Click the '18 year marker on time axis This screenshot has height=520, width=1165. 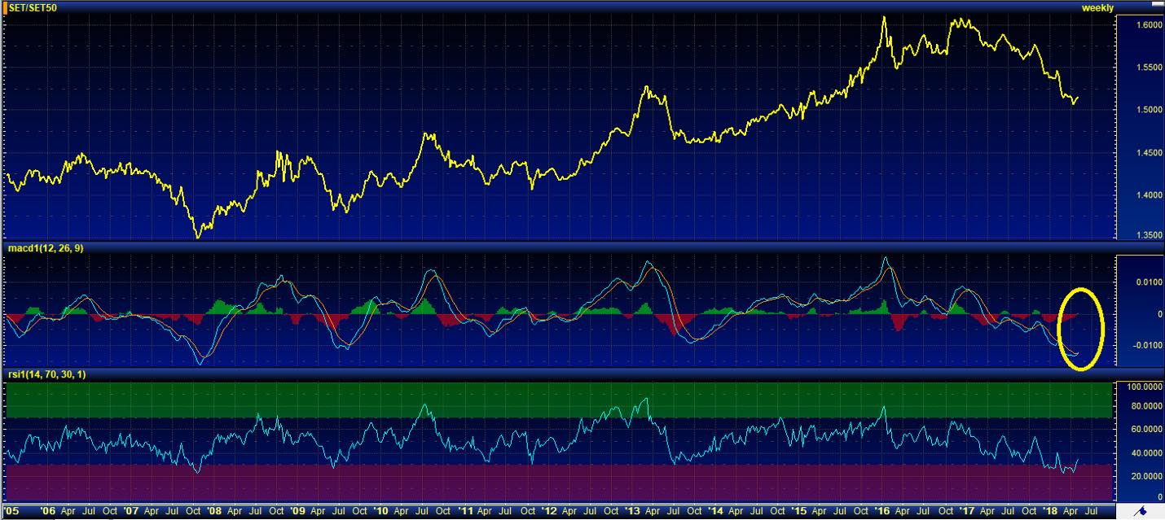1049,511
